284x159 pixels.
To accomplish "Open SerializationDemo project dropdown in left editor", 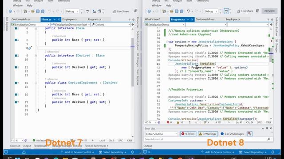I will point(30,25).
